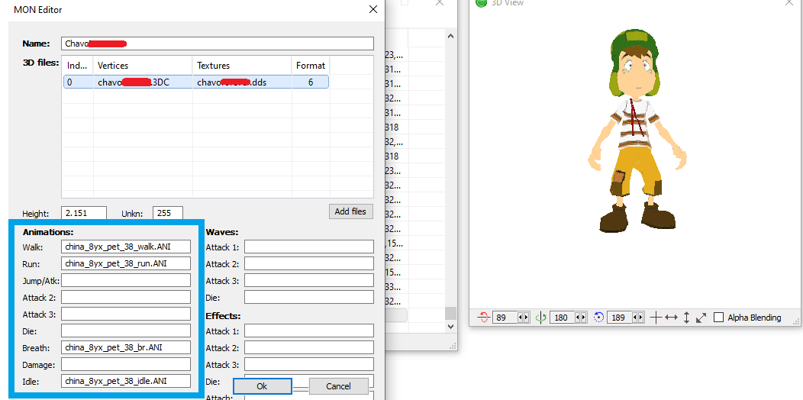
Task: Click the Effects Attack 3 field
Action: (x=309, y=364)
